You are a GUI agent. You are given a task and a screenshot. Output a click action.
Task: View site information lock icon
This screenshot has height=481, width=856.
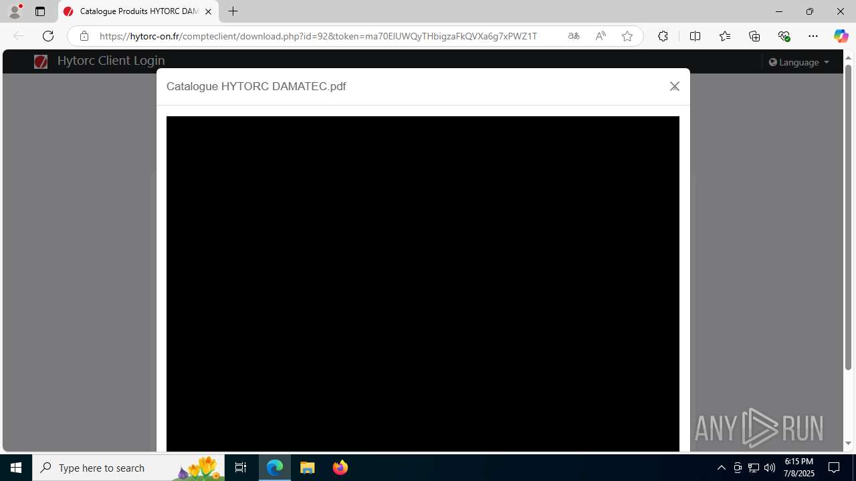pos(84,36)
